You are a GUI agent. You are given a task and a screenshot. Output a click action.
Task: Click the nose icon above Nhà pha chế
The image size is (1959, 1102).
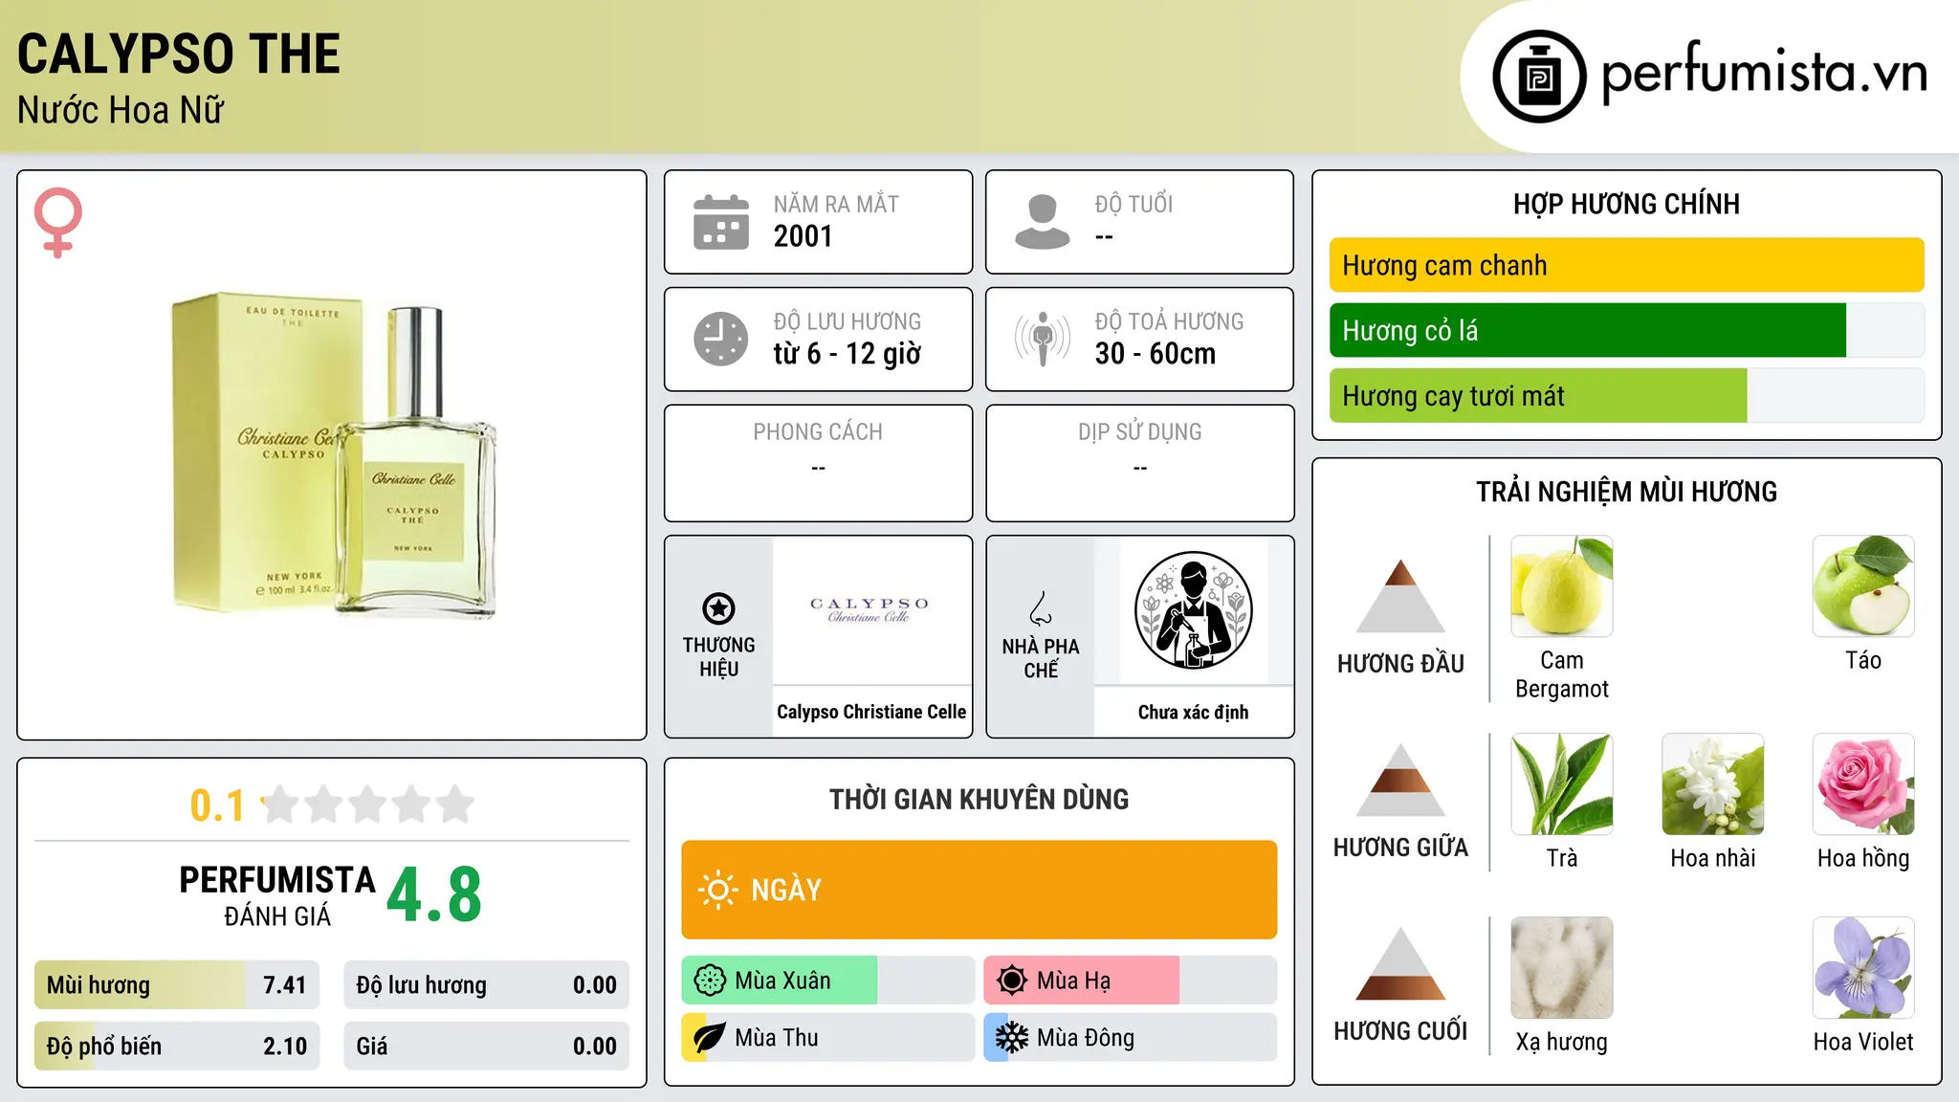pos(1041,608)
